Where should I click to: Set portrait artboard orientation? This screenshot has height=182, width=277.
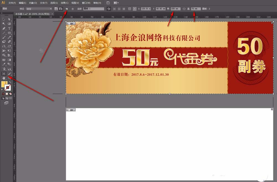click(56, 9)
